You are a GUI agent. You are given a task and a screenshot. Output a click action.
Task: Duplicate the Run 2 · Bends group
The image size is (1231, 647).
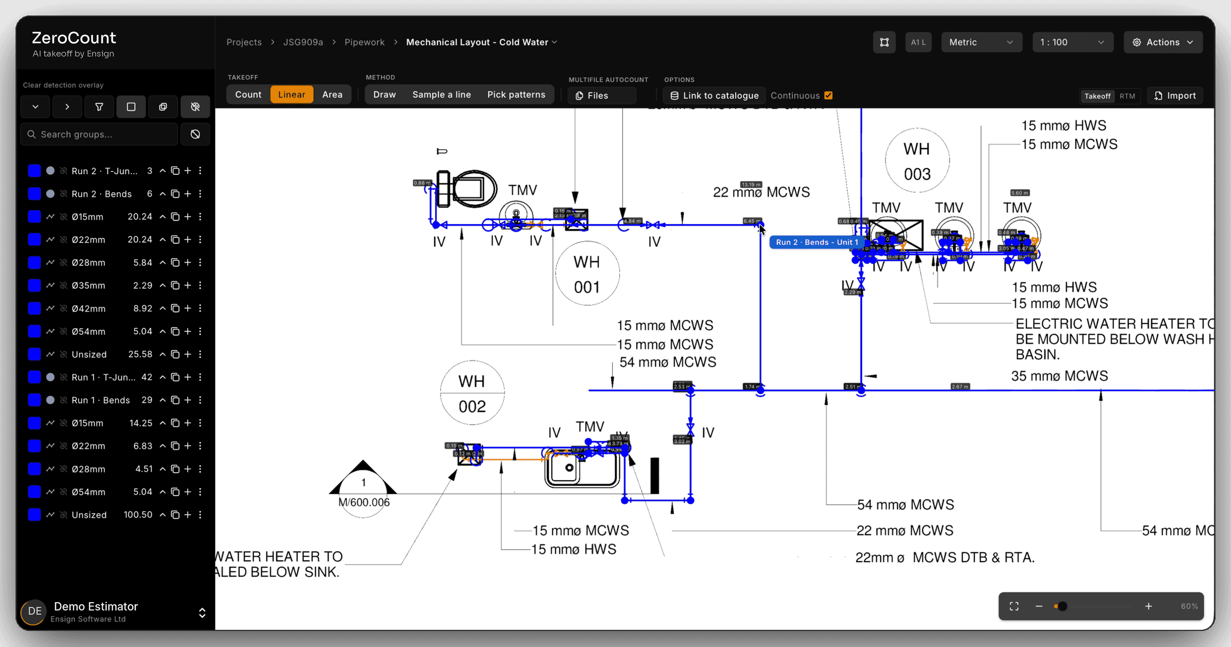(175, 194)
